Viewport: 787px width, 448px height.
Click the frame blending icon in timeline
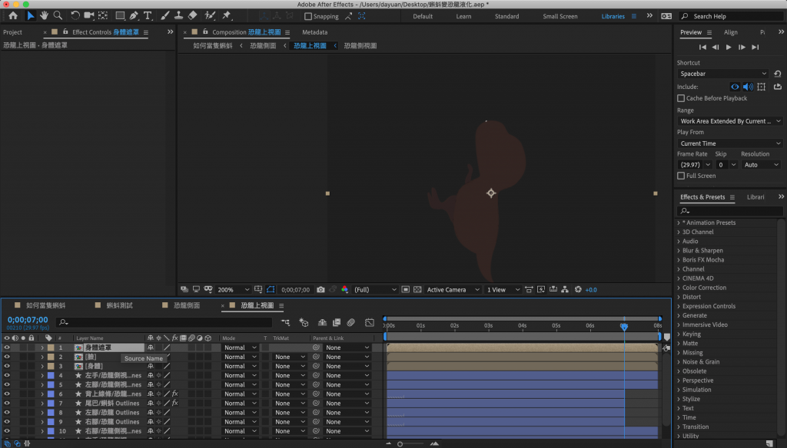[x=337, y=323]
